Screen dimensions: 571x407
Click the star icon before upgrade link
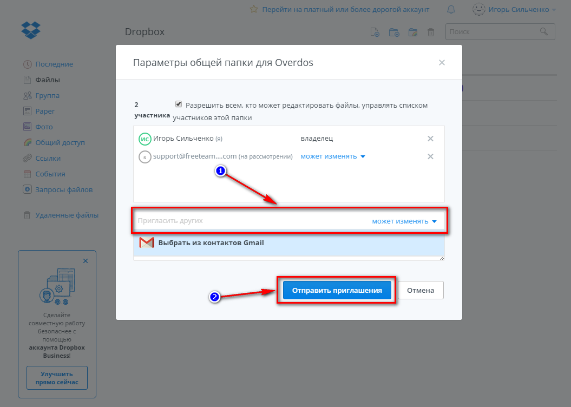254,9
